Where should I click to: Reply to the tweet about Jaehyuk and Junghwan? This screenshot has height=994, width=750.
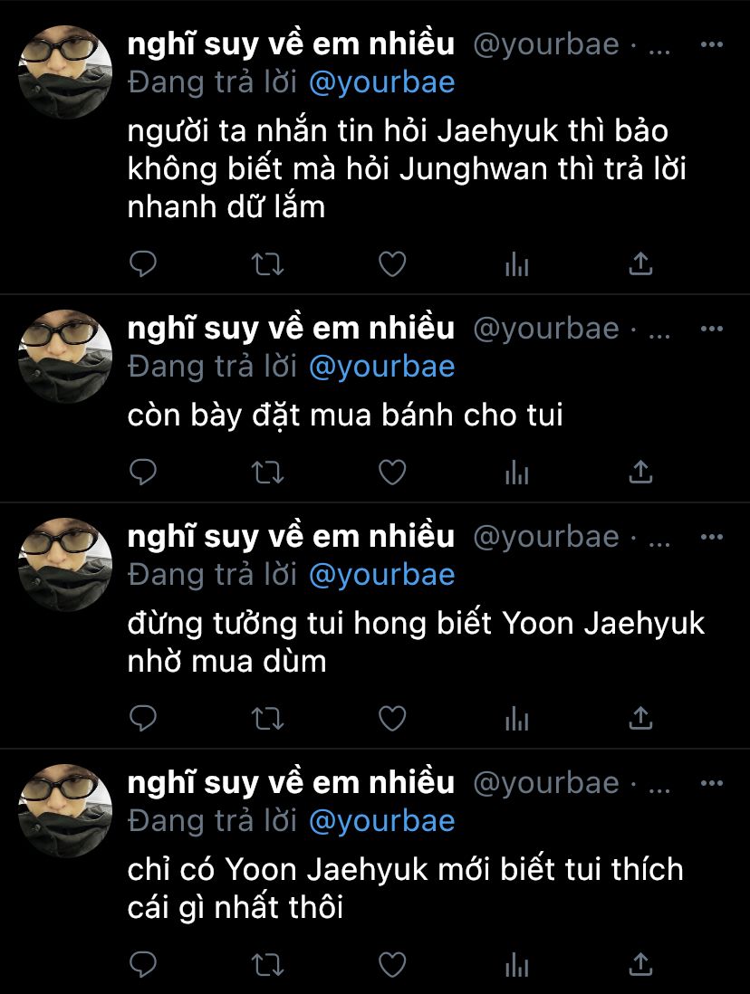click(143, 263)
